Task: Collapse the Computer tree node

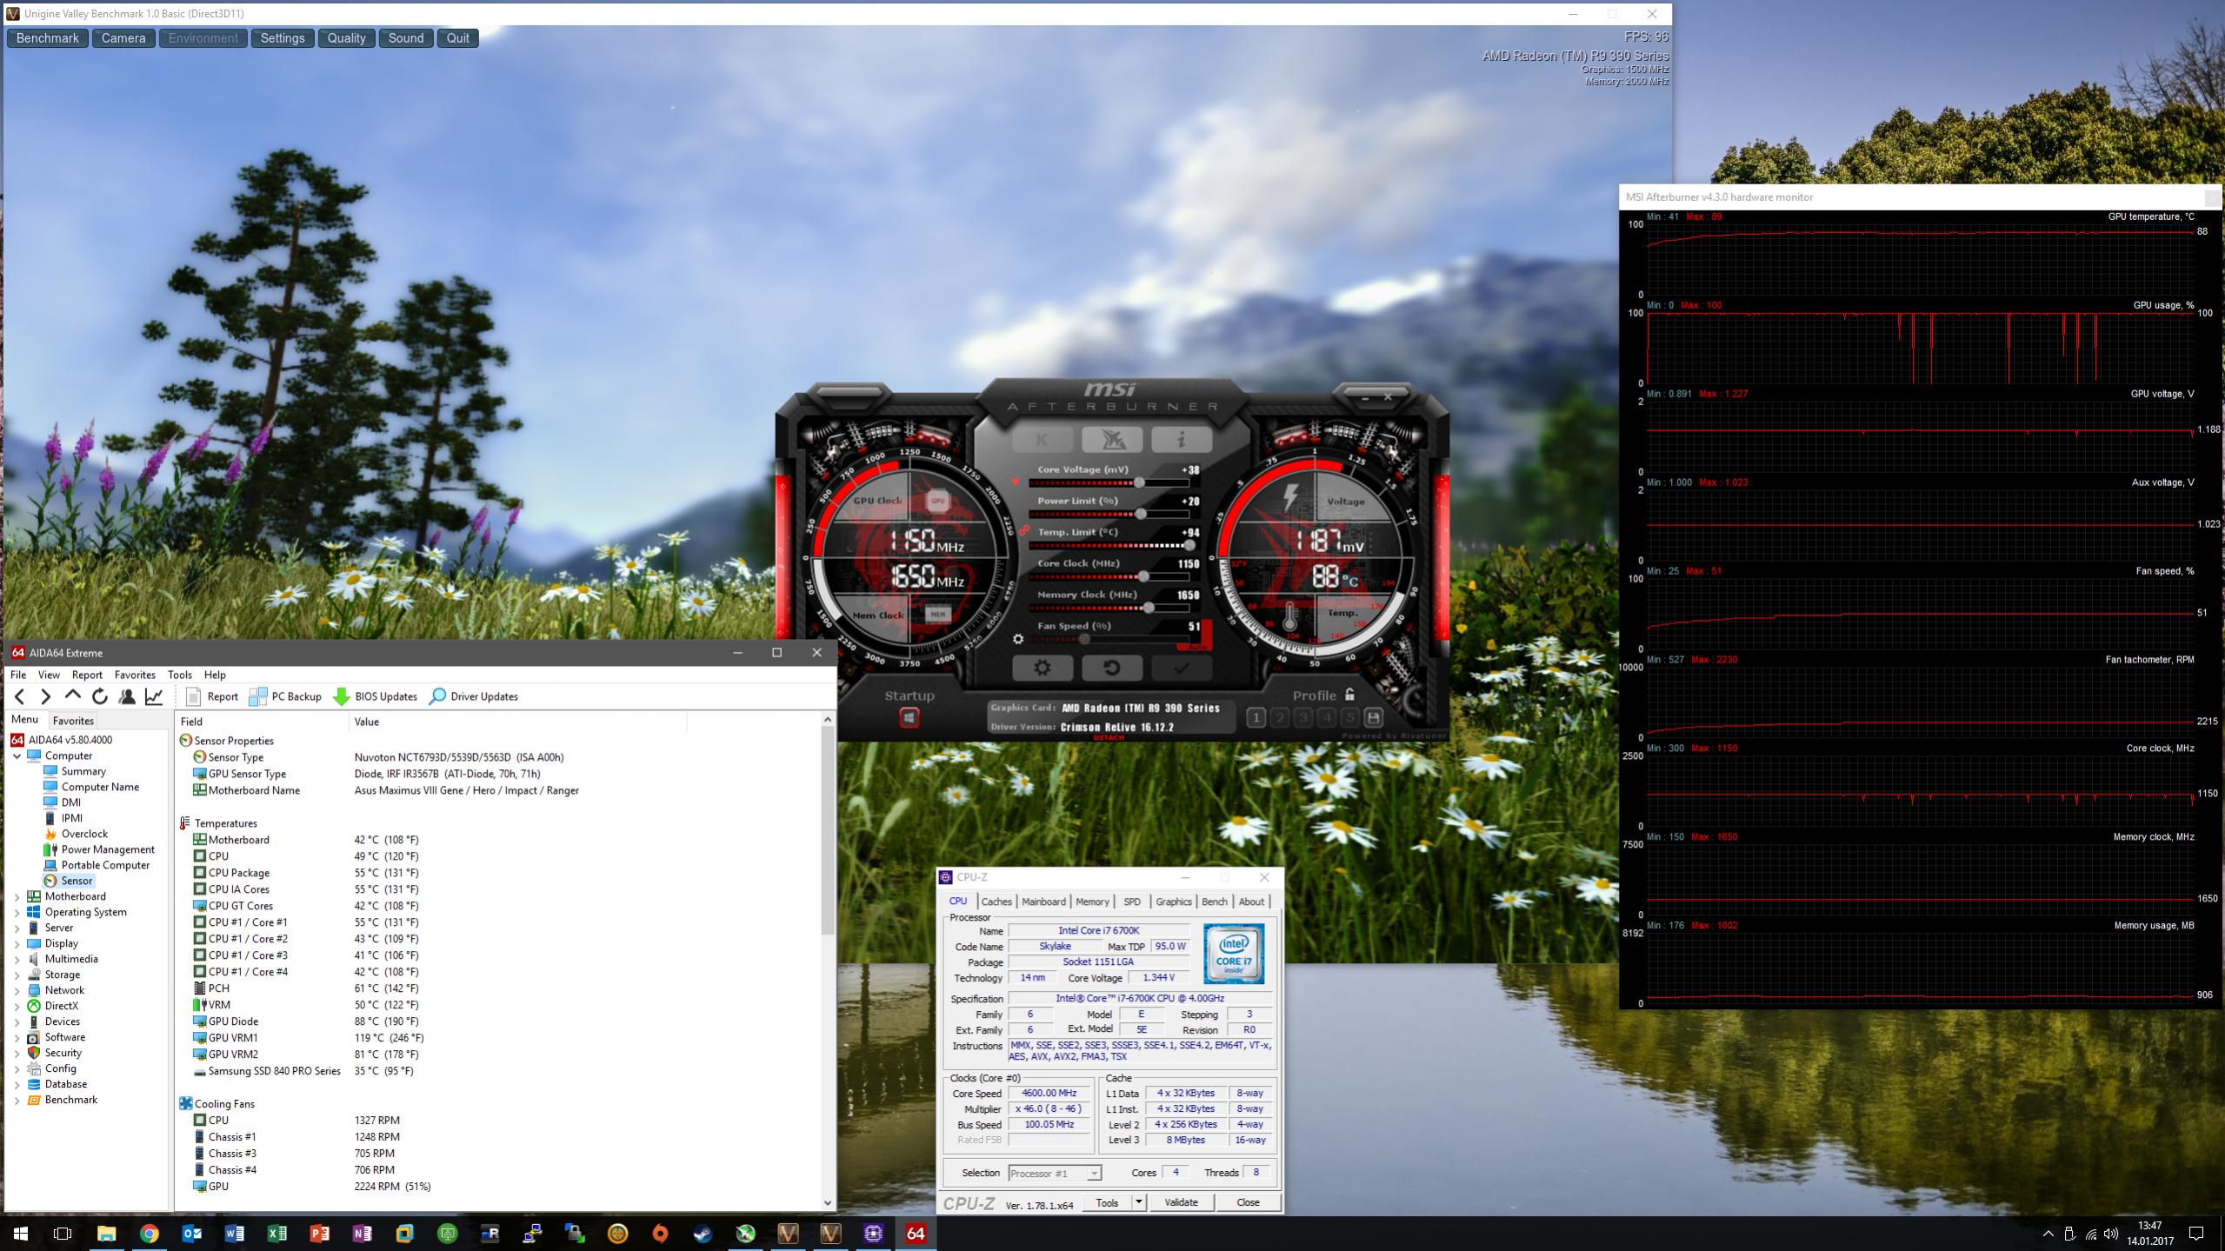Action: (17, 755)
